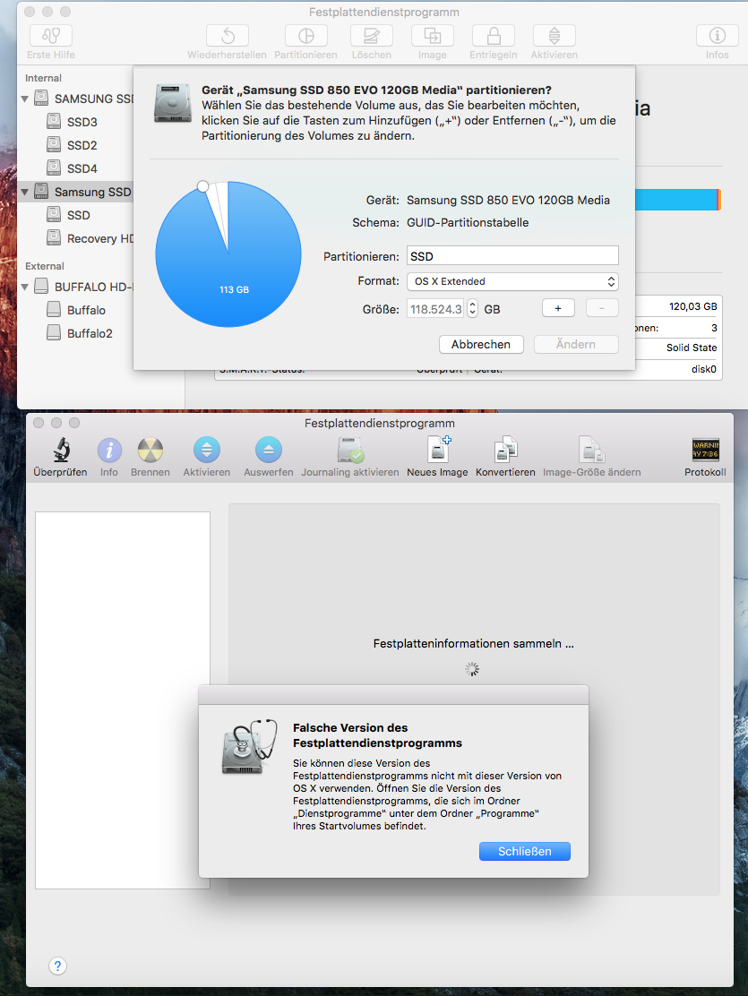The height and width of the screenshot is (996, 748).
Task: Click the lower window's blue Aktivieren icon
Action: click(207, 451)
